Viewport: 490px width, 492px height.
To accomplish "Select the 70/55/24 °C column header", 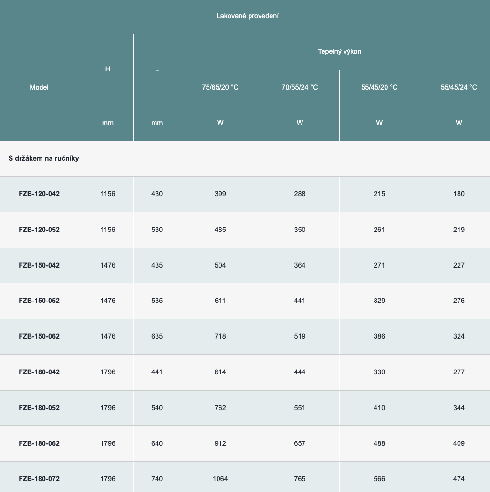I will point(300,87).
